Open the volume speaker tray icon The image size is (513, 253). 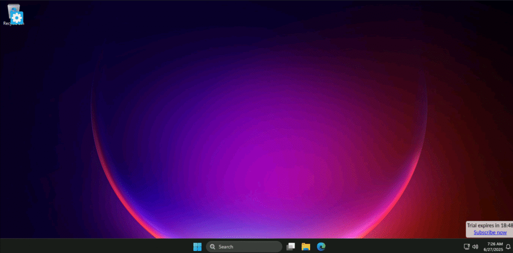tap(475, 246)
